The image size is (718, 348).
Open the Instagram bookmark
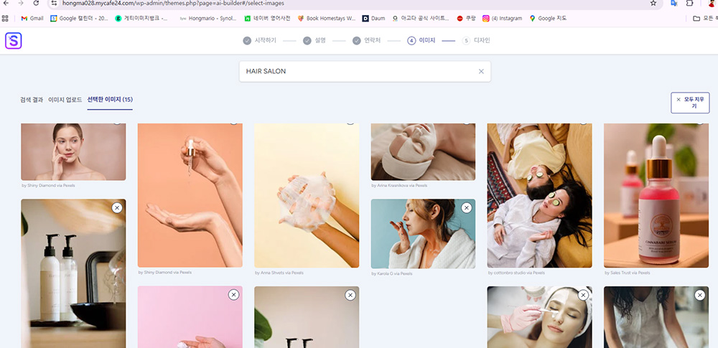[502, 18]
